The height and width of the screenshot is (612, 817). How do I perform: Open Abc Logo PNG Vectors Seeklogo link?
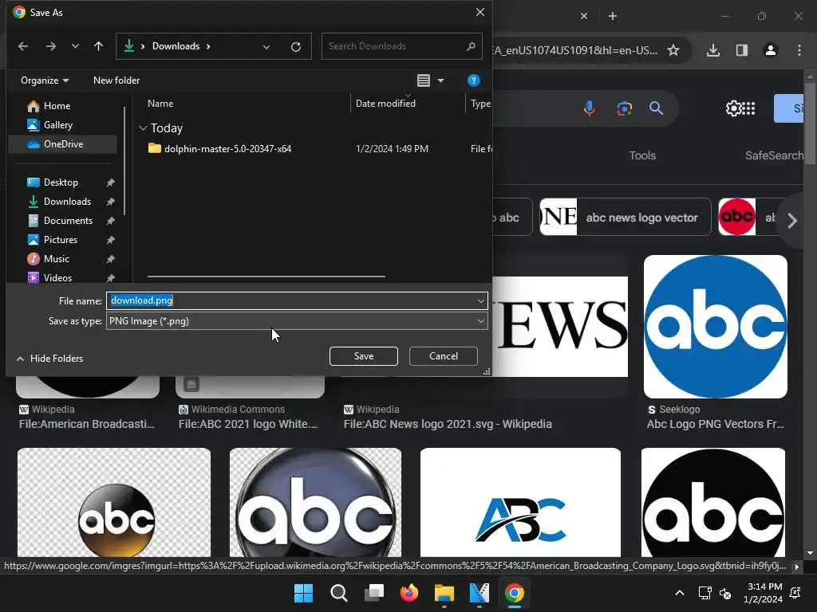[716, 424]
